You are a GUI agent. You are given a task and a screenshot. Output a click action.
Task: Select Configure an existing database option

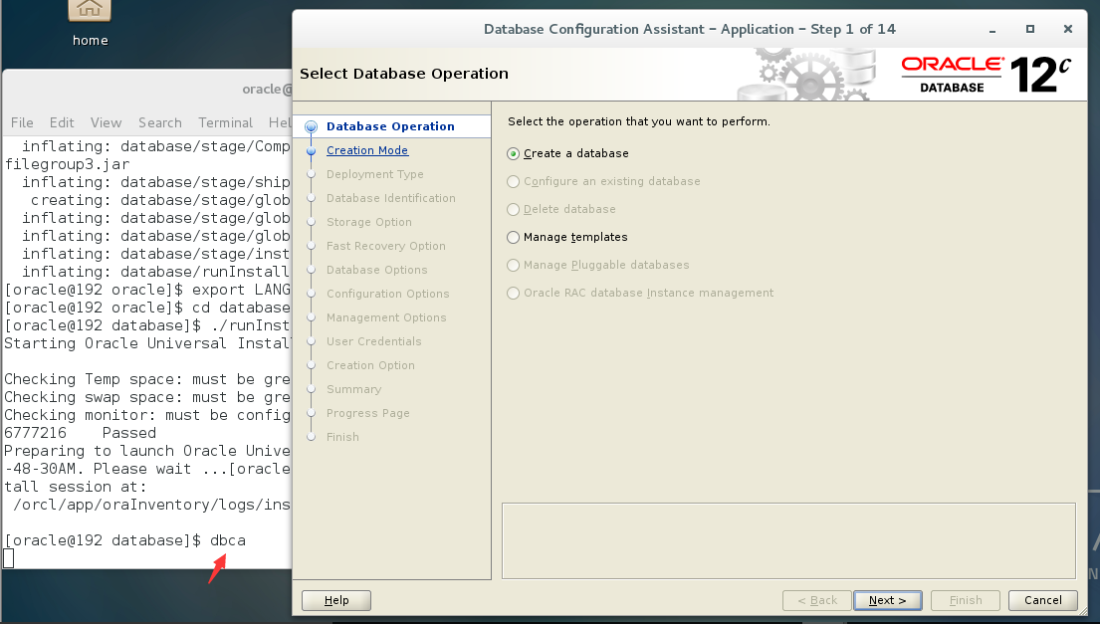point(514,182)
